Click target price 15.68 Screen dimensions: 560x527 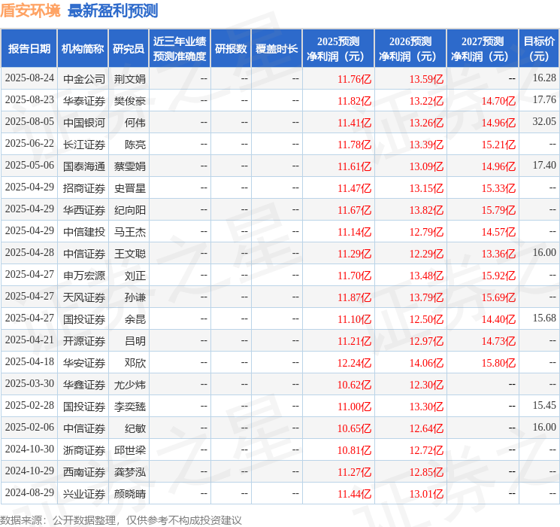(544, 318)
